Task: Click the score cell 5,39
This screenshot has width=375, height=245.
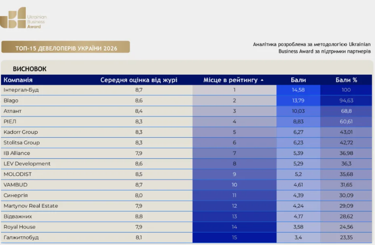Action: point(298,153)
